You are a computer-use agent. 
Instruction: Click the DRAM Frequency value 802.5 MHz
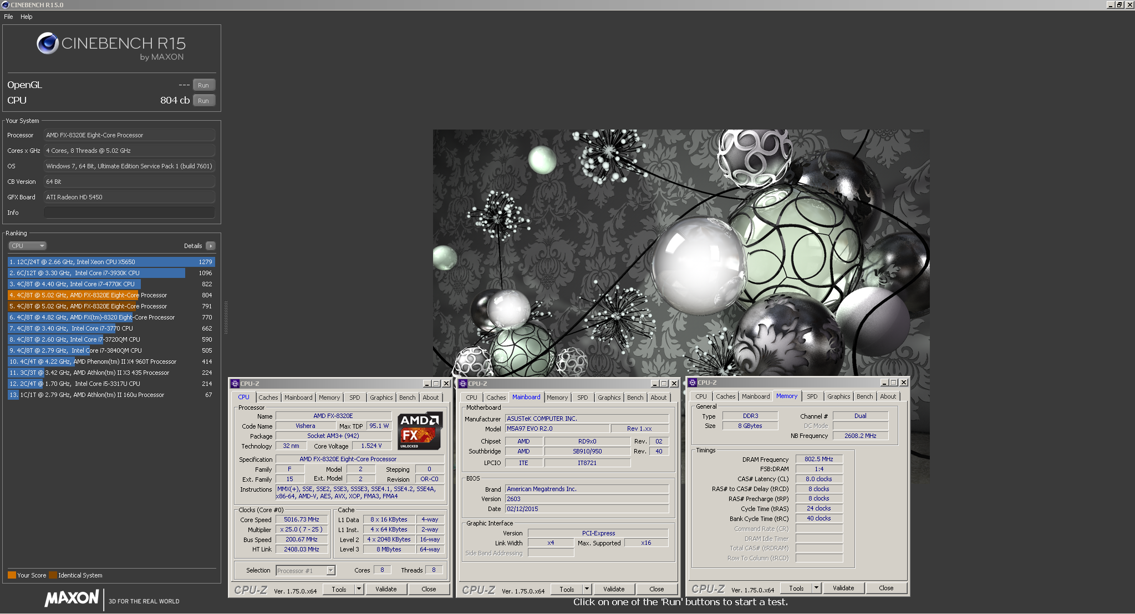819,459
